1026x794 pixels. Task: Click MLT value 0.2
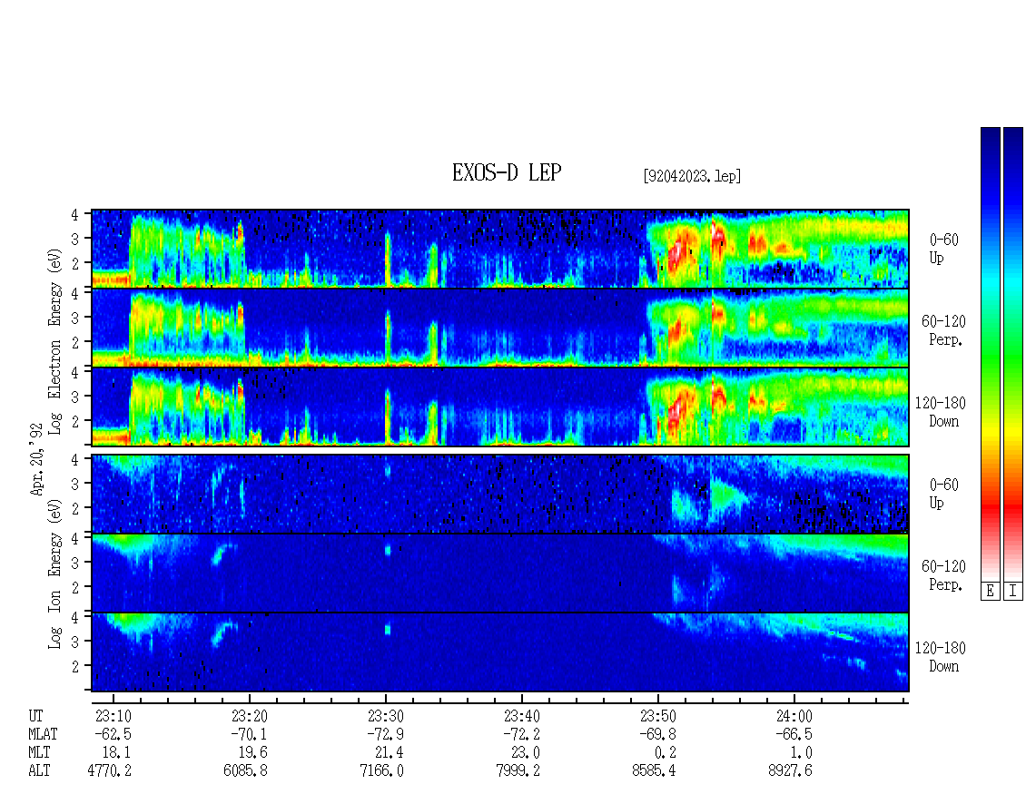pyautogui.click(x=665, y=753)
